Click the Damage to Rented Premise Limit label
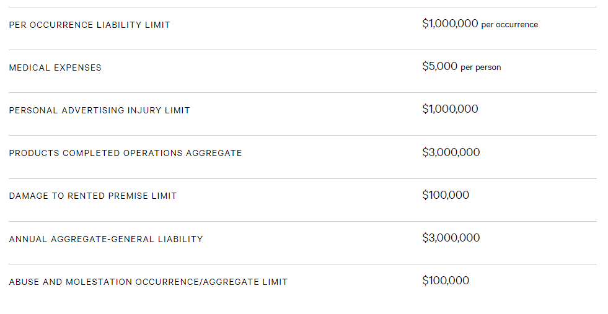This screenshot has width=608, height=314. click(93, 196)
